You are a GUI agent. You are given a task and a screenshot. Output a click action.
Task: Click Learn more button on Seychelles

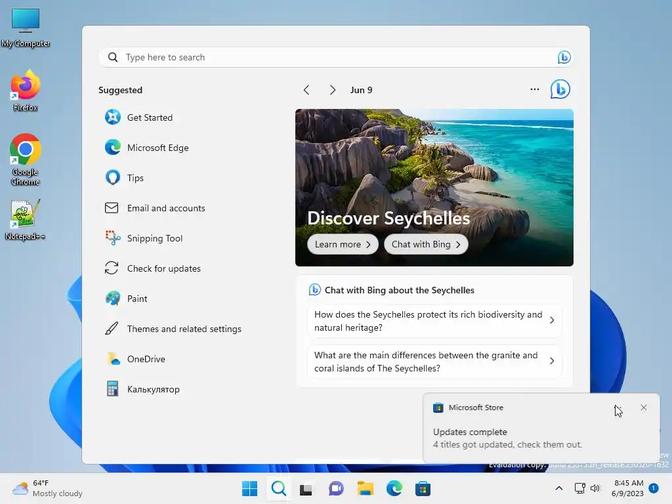coord(343,244)
